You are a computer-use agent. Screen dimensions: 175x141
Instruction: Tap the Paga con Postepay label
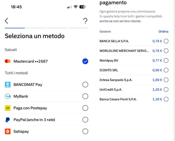30,108
